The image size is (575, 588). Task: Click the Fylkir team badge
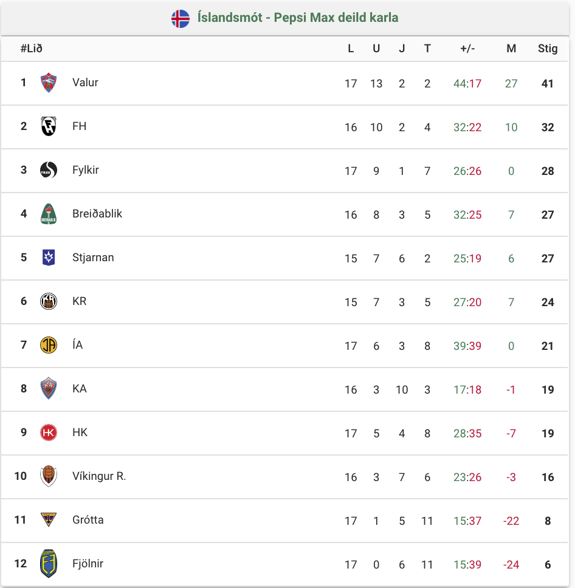pos(49,170)
